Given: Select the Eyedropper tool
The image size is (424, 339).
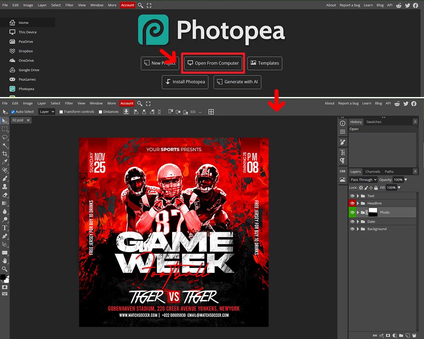Looking at the screenshot, I should [x=5, y=162].
